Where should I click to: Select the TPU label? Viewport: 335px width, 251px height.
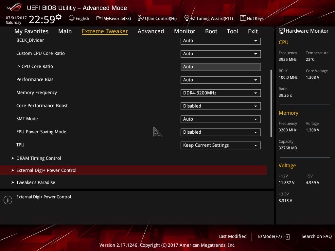point(20,145)
